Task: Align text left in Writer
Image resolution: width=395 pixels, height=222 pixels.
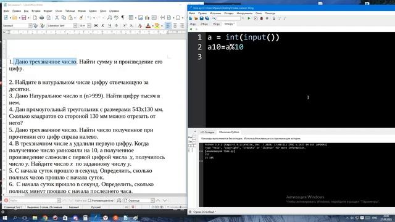Action: click(x=168, y=25)
